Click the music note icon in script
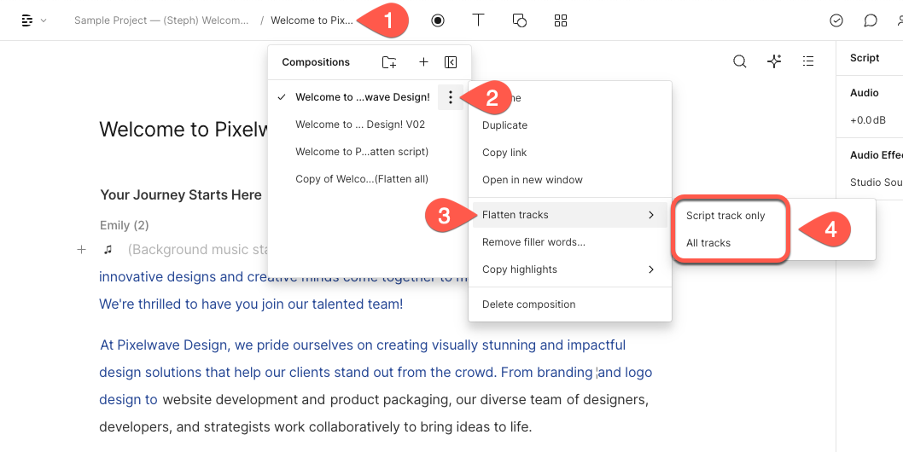 tap(108, 249)
